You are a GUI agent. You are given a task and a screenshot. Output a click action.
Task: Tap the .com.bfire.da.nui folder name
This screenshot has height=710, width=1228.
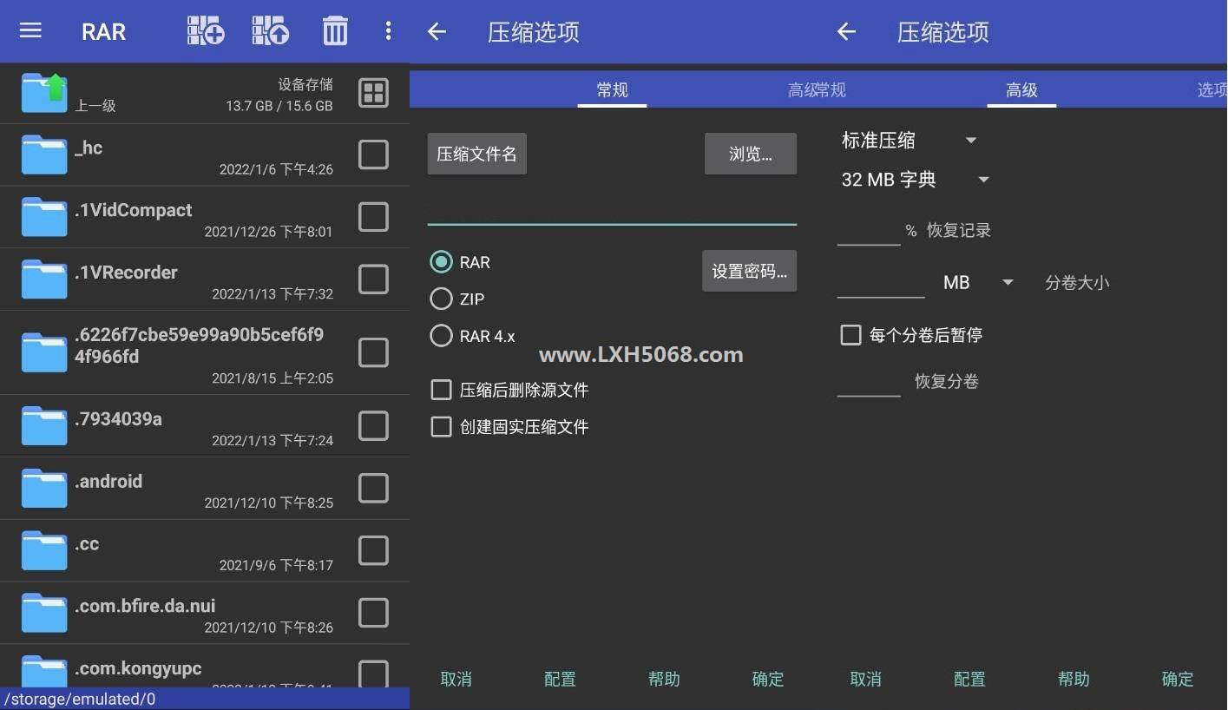pos(145,606)
